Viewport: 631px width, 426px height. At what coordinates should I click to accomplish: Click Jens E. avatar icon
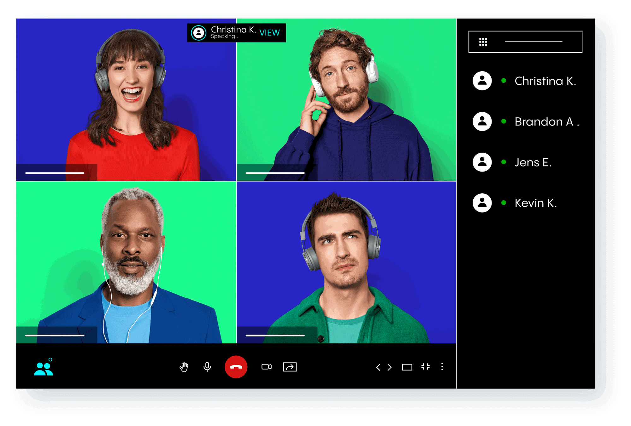click(x=482, y=162)
